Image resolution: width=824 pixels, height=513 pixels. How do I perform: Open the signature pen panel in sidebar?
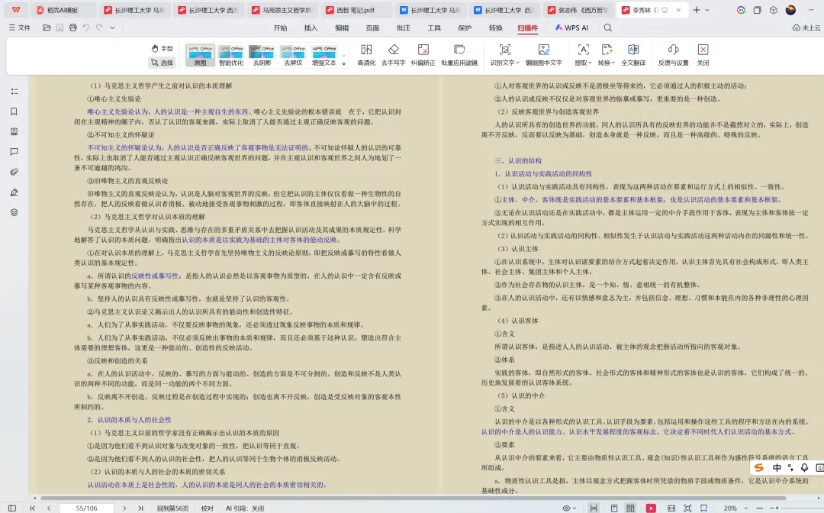[14, 192]
